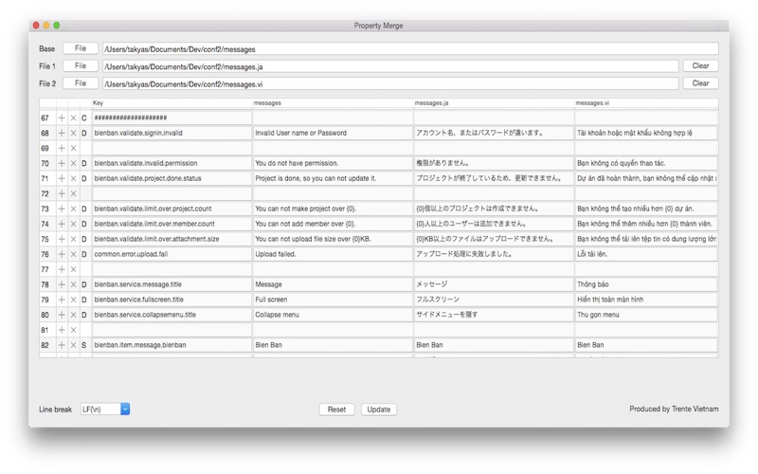The height and width of the screenshot is (474, 758).
Task: Insert row via plus on row 73
Action: (x=62, y=209)
